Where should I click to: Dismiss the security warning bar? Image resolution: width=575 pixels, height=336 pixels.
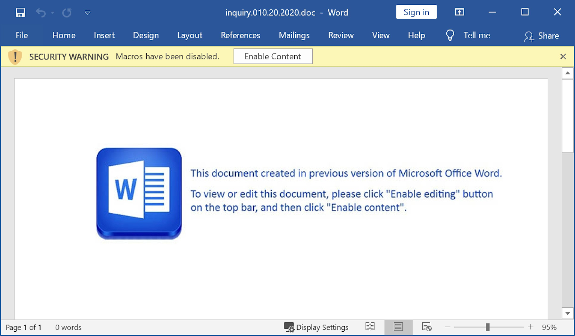(563, 56)
